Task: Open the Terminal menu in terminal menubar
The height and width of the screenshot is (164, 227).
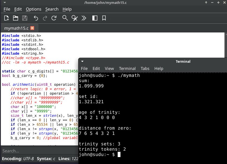Action: pyautogui.click(x=127, y=69)
